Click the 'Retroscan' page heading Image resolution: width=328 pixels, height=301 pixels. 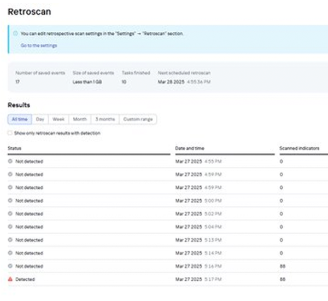(30, 11)
